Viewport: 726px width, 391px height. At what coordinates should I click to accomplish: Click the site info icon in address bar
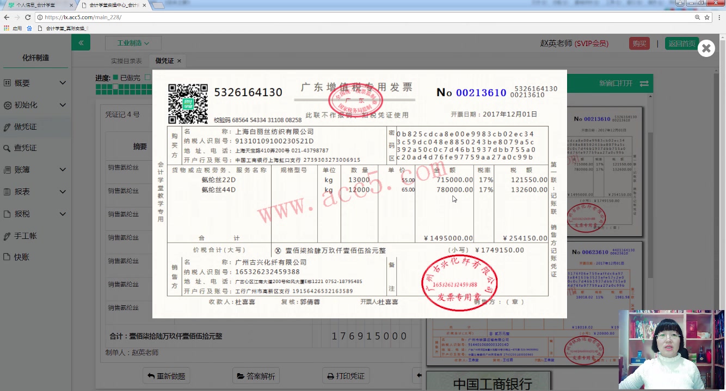pos(40,17)
